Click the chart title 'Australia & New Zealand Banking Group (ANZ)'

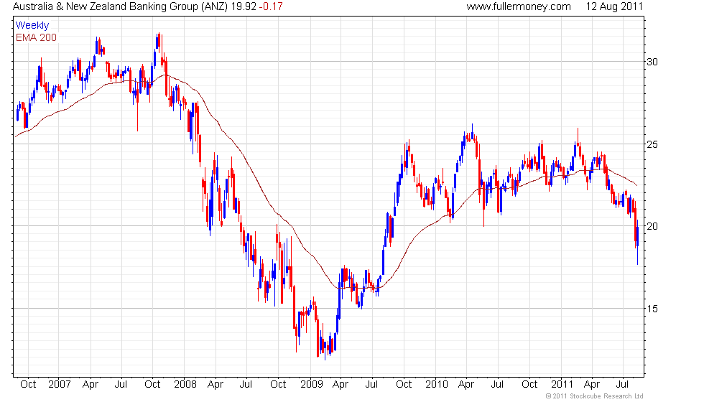pos(121,6)
